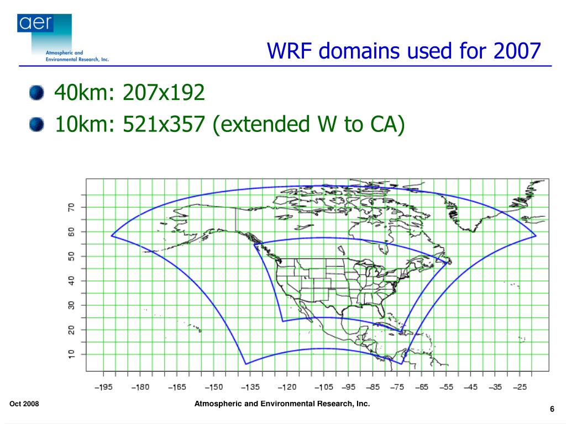This screenshot has height=424, width=566.
Task: Click the footer 'Atmospheric and Environmental Research, Inc.'
Action: (282, 404)
